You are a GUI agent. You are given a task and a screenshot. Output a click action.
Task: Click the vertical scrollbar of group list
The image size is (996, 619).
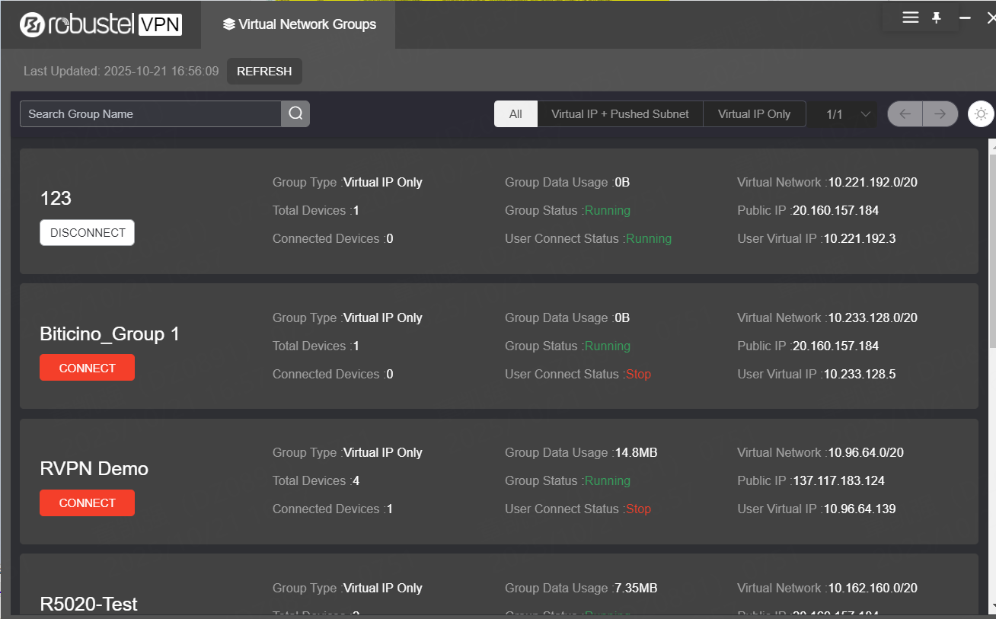coord(991,244)
